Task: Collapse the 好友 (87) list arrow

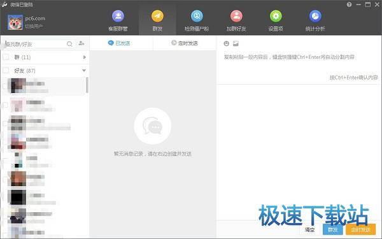Action: 84,71
